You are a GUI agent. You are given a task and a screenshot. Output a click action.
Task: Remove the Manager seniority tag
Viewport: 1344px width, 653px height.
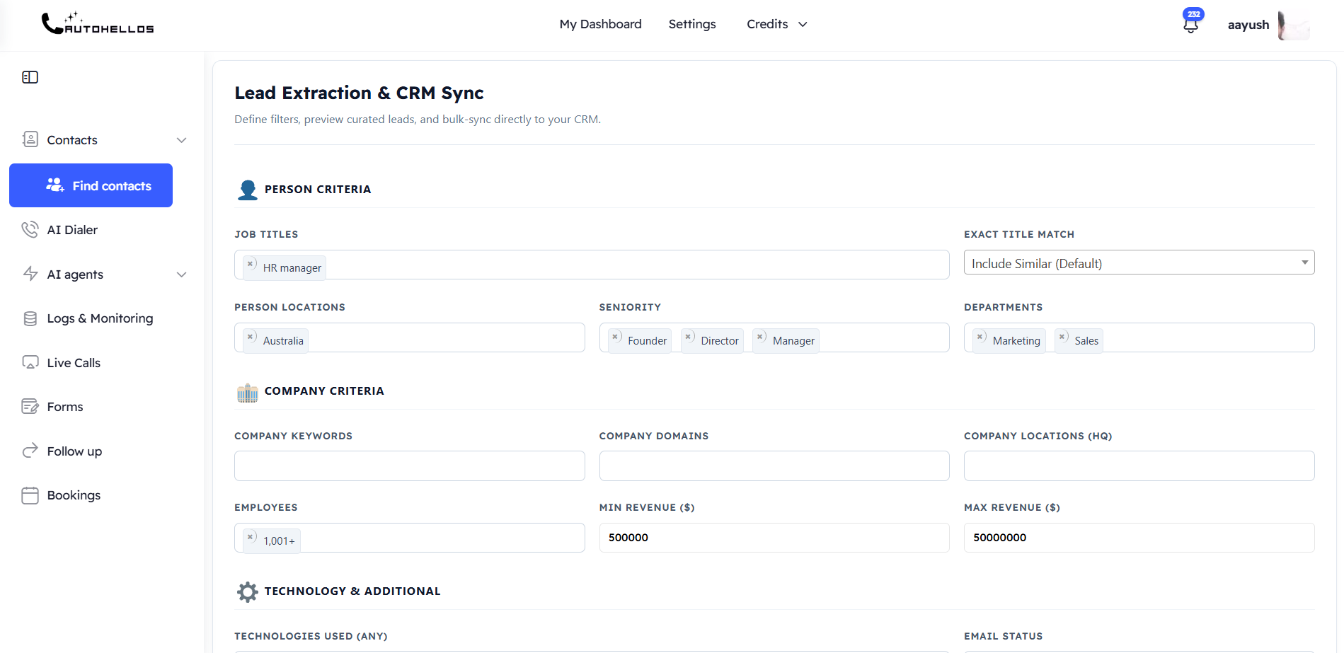[x=760, y=337]
